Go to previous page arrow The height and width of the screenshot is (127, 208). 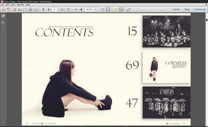[43, 9]
